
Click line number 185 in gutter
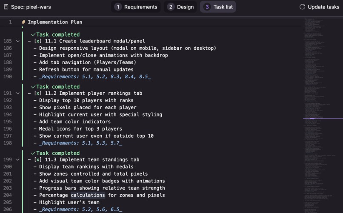8,41
